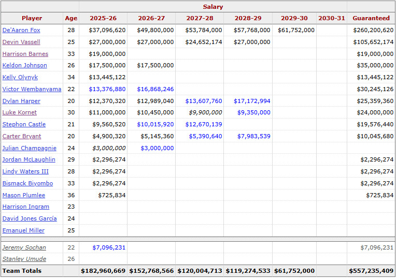396x278 pixels.
Task: Click the Harrison Barnes link
Action: click(25, 54)
